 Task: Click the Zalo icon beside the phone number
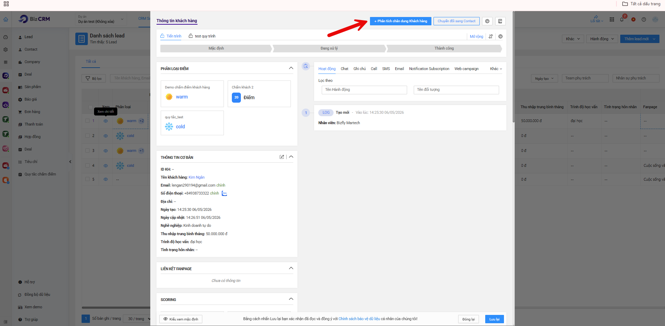[x=225, y=193]
